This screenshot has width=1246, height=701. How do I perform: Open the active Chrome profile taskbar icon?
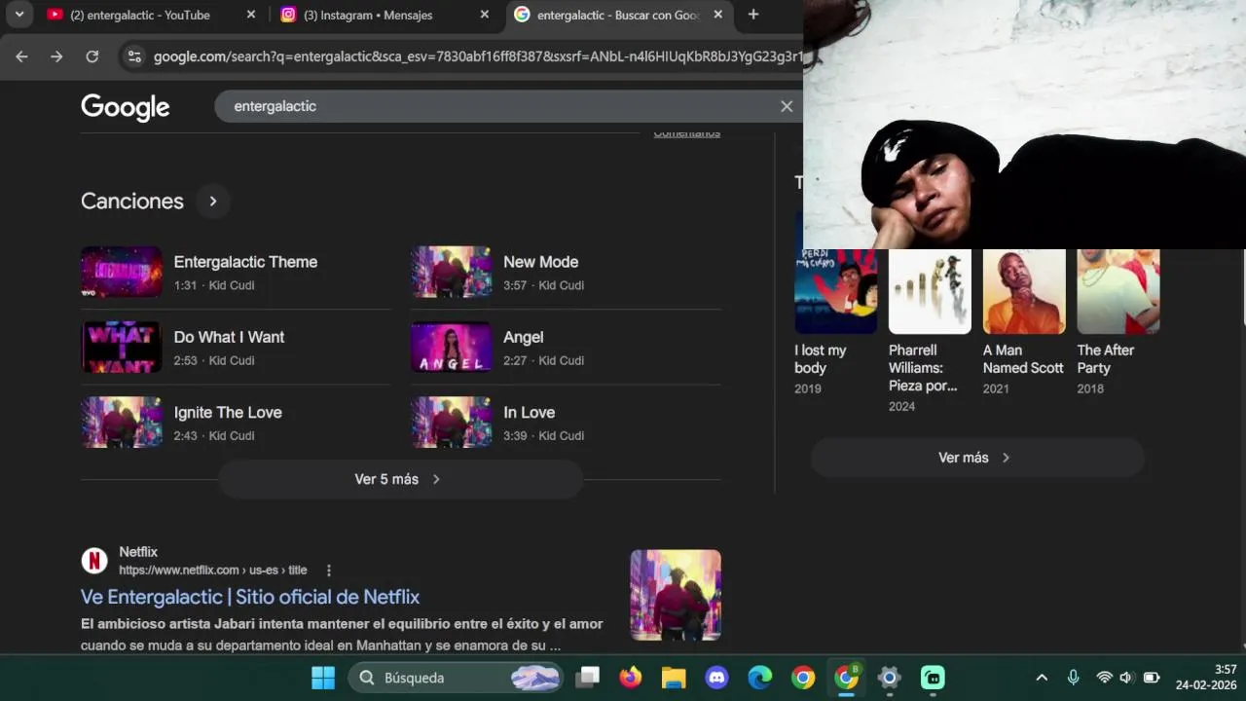(x=847, y=678)
